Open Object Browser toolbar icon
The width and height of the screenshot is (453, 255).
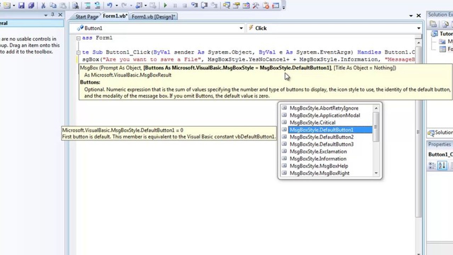click(x=246, y=5)
